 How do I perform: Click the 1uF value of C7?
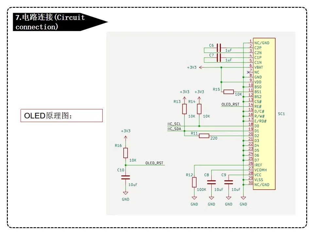[229, 60]
